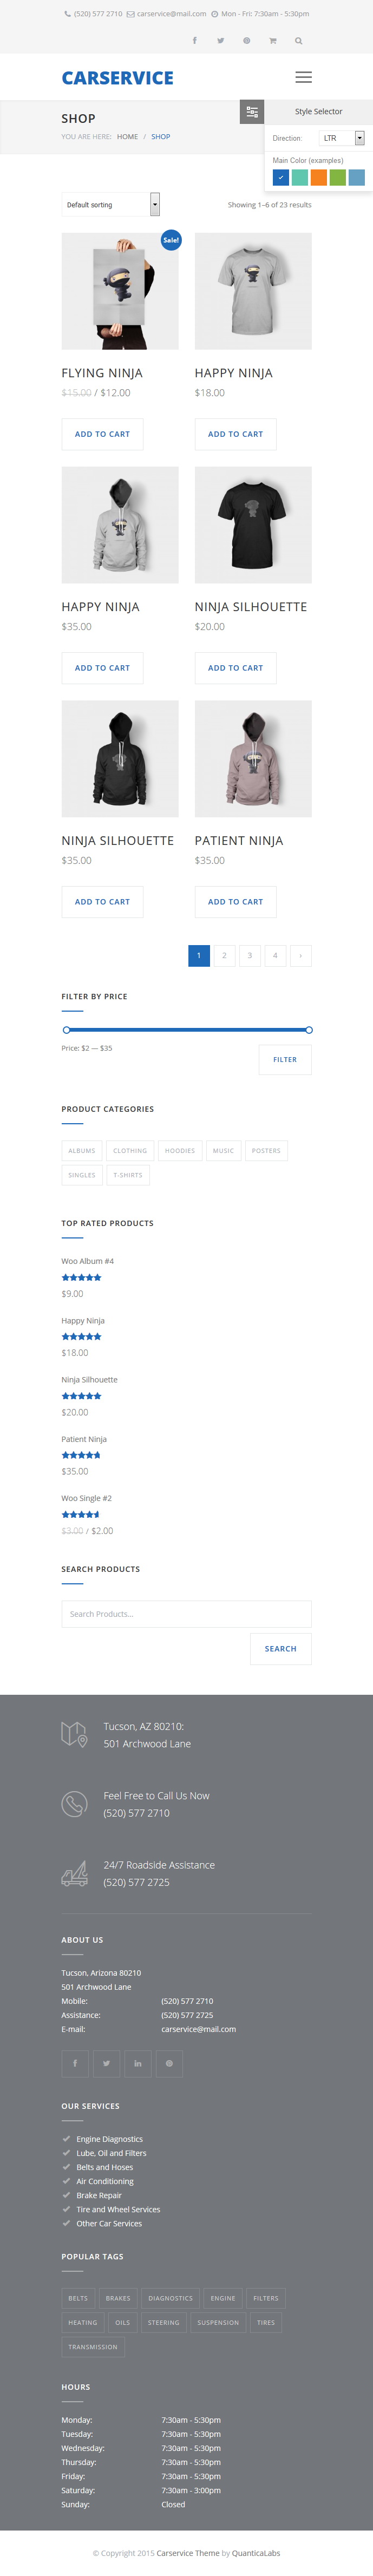Choose the orange main color swatch
This screenshot has width=373, height=2576.
318,178
